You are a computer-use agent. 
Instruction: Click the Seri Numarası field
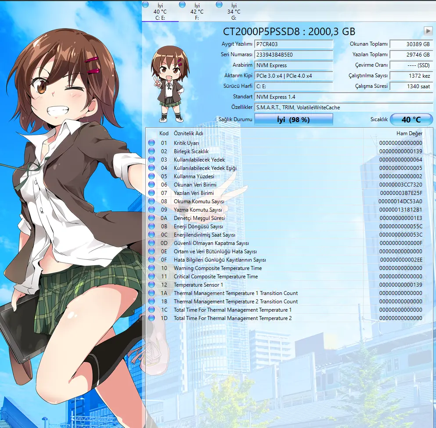pyautogui.click(x=294, y=55)
